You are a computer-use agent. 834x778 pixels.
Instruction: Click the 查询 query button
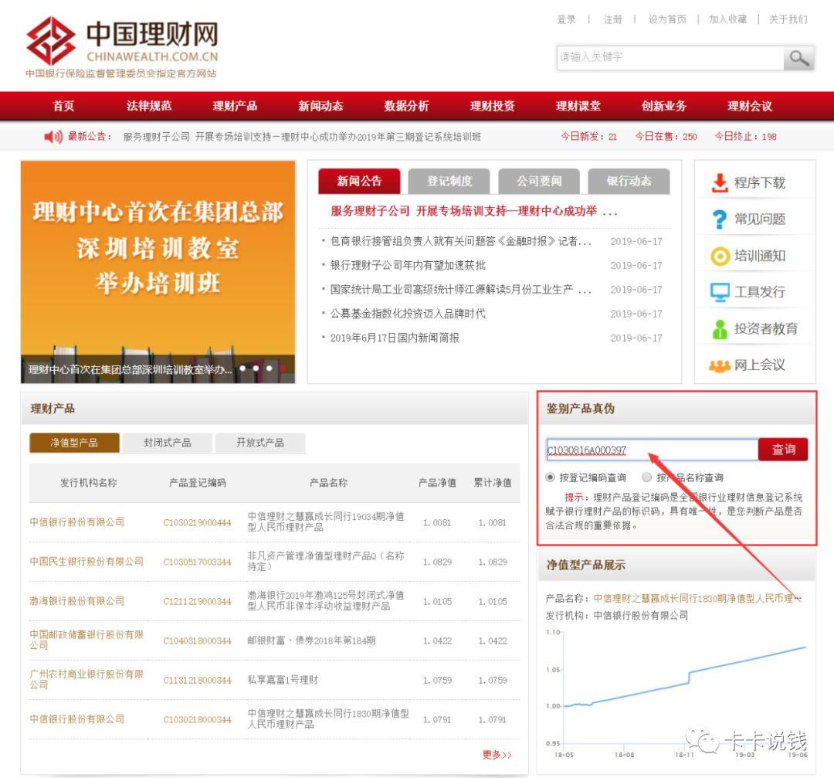click(x=783, y=449)
